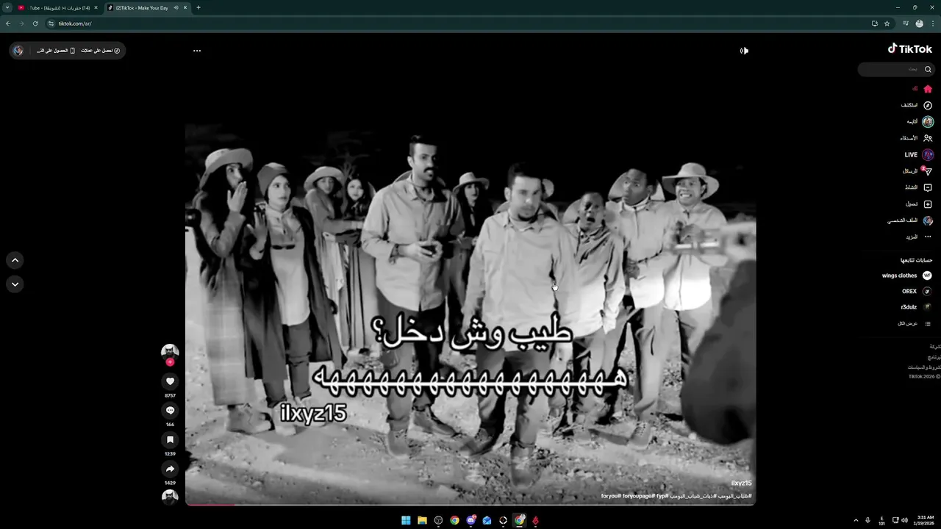This screenshot has height=529, width=941.
Task: Like the video with the heart icon
Action: [170, 381]
